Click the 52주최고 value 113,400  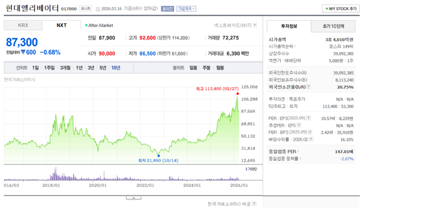pos(330,106)
